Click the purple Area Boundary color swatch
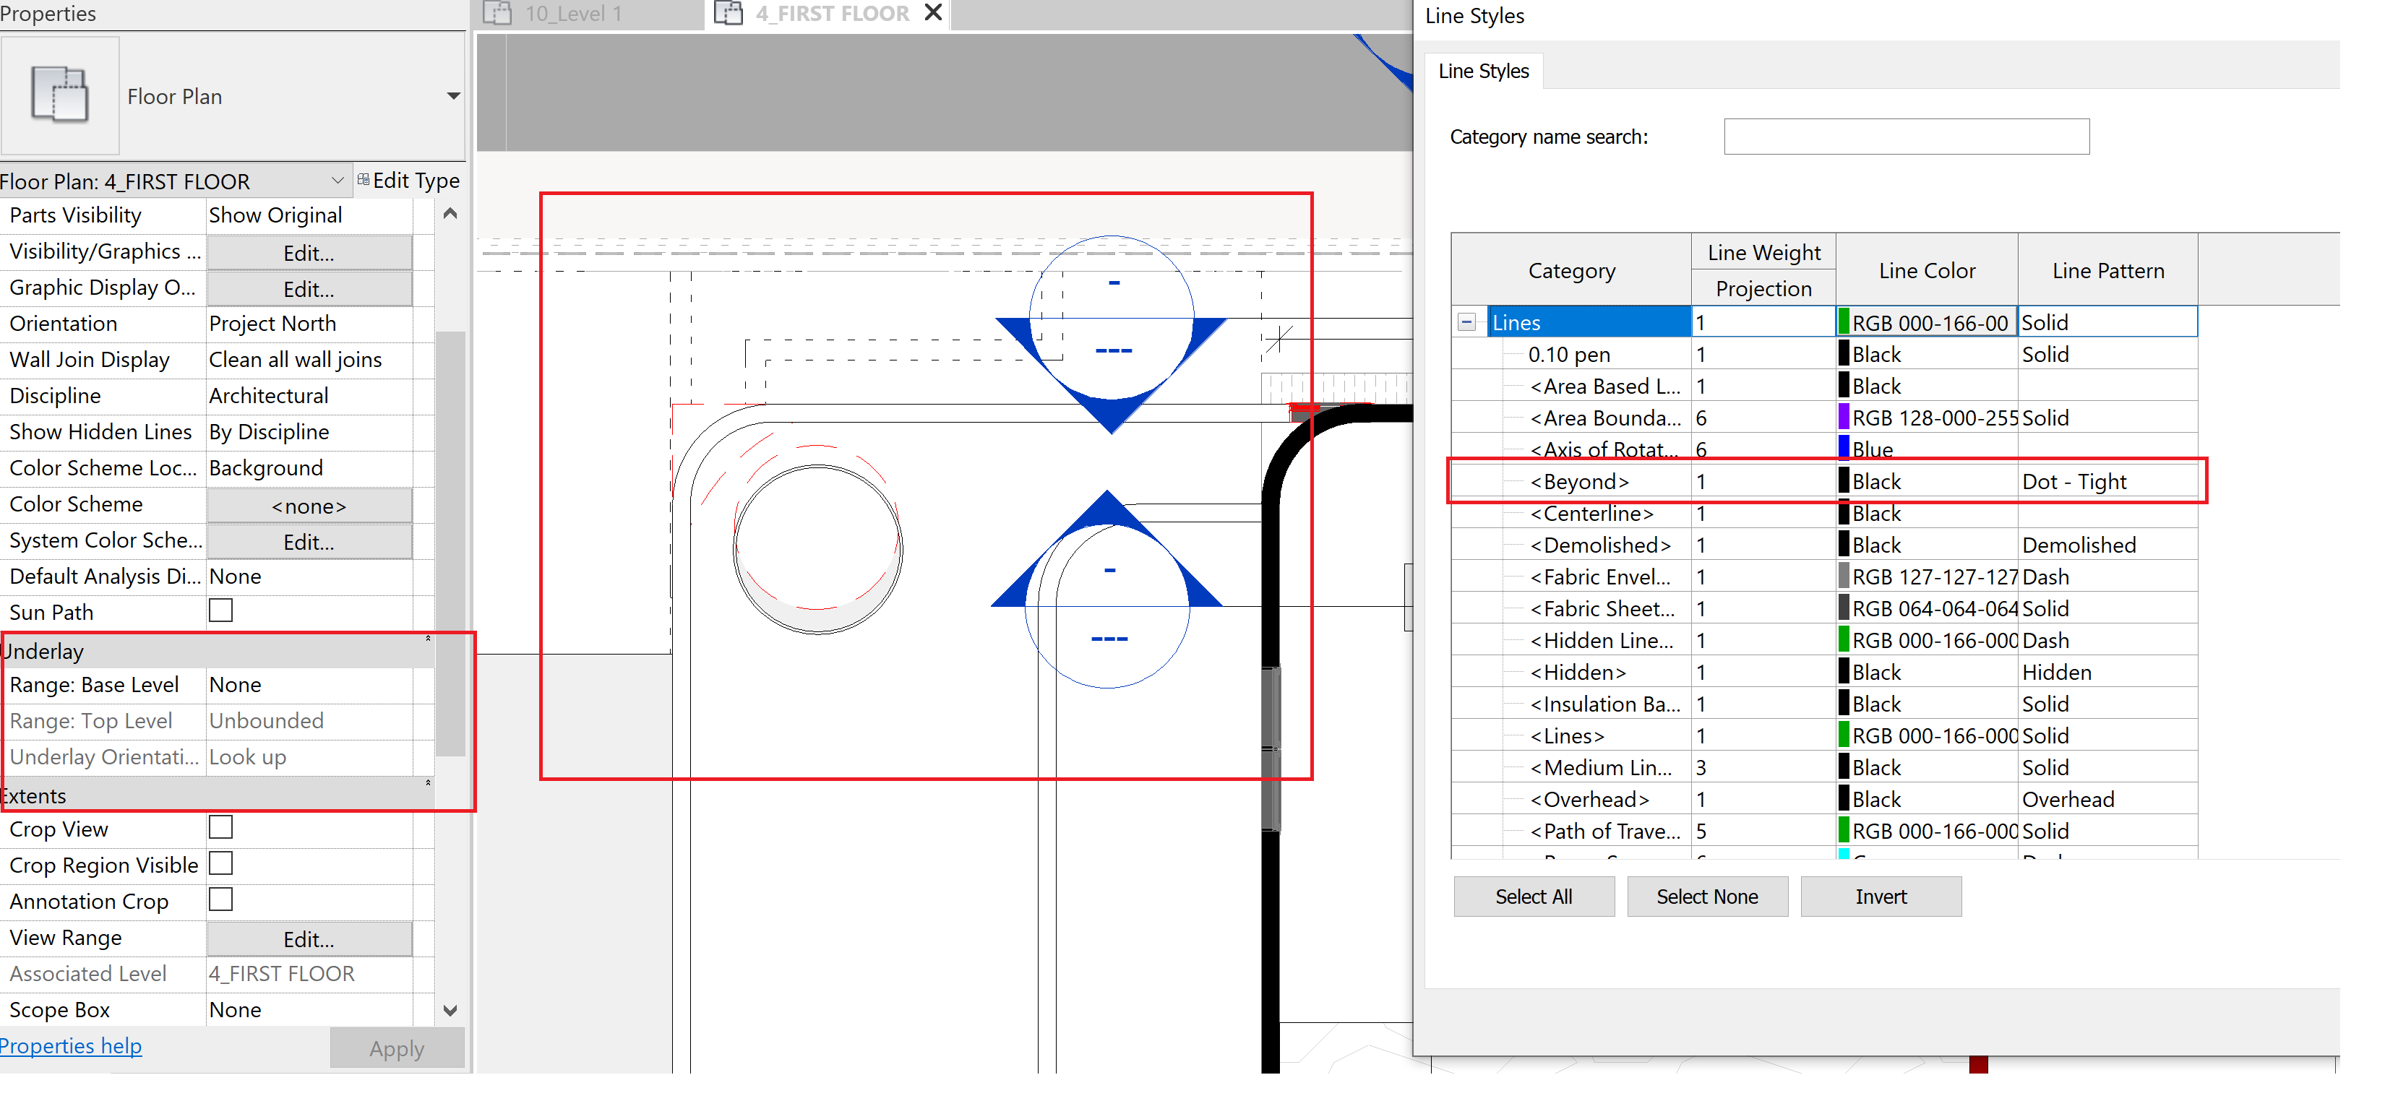2385x1101 pixels. pos(1844,418)
